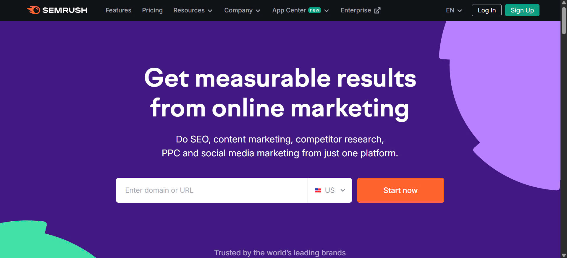Screen dimensions: 567x258
Task: Open the Enterprise link
Action: pos(356,10)
